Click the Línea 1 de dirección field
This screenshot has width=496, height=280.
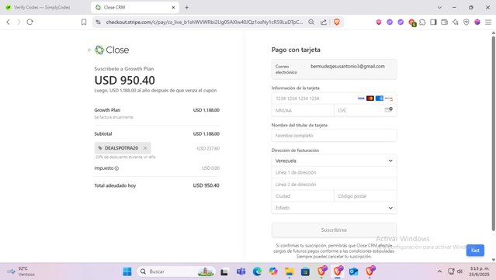tap(334, 172)
